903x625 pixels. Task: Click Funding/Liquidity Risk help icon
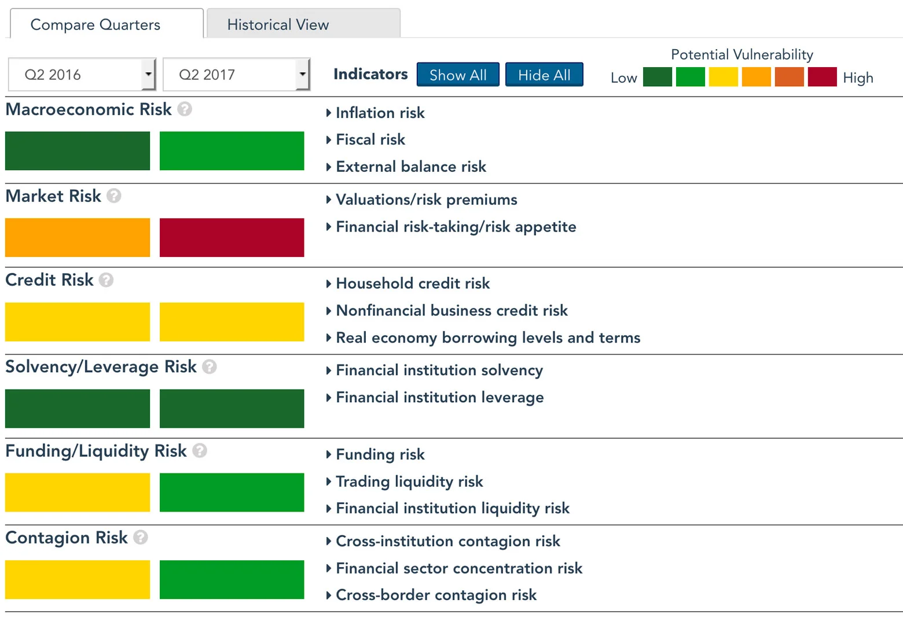(x=200, y=451)
